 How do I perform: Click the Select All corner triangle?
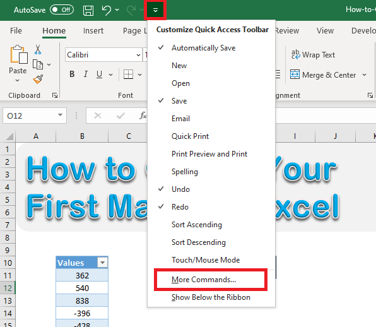point(9,136)
